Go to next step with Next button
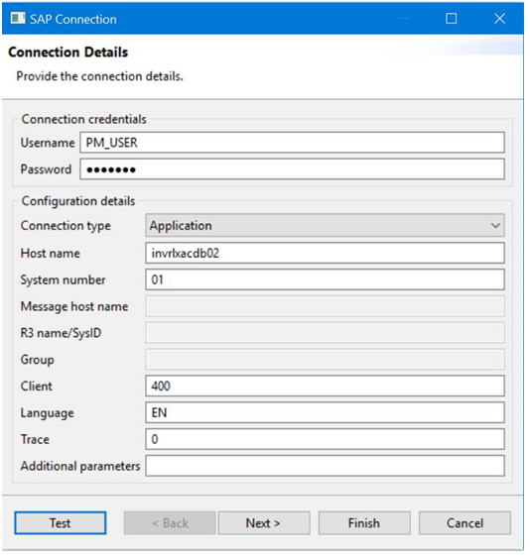The image size is (530, 556). (x=264, y=523)
